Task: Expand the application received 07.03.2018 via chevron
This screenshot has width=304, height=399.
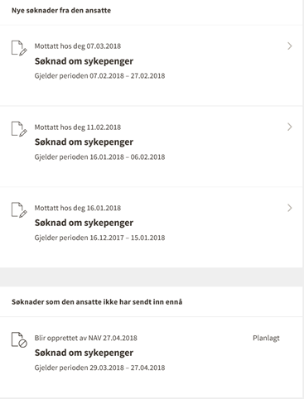Action: coord(289,46)
